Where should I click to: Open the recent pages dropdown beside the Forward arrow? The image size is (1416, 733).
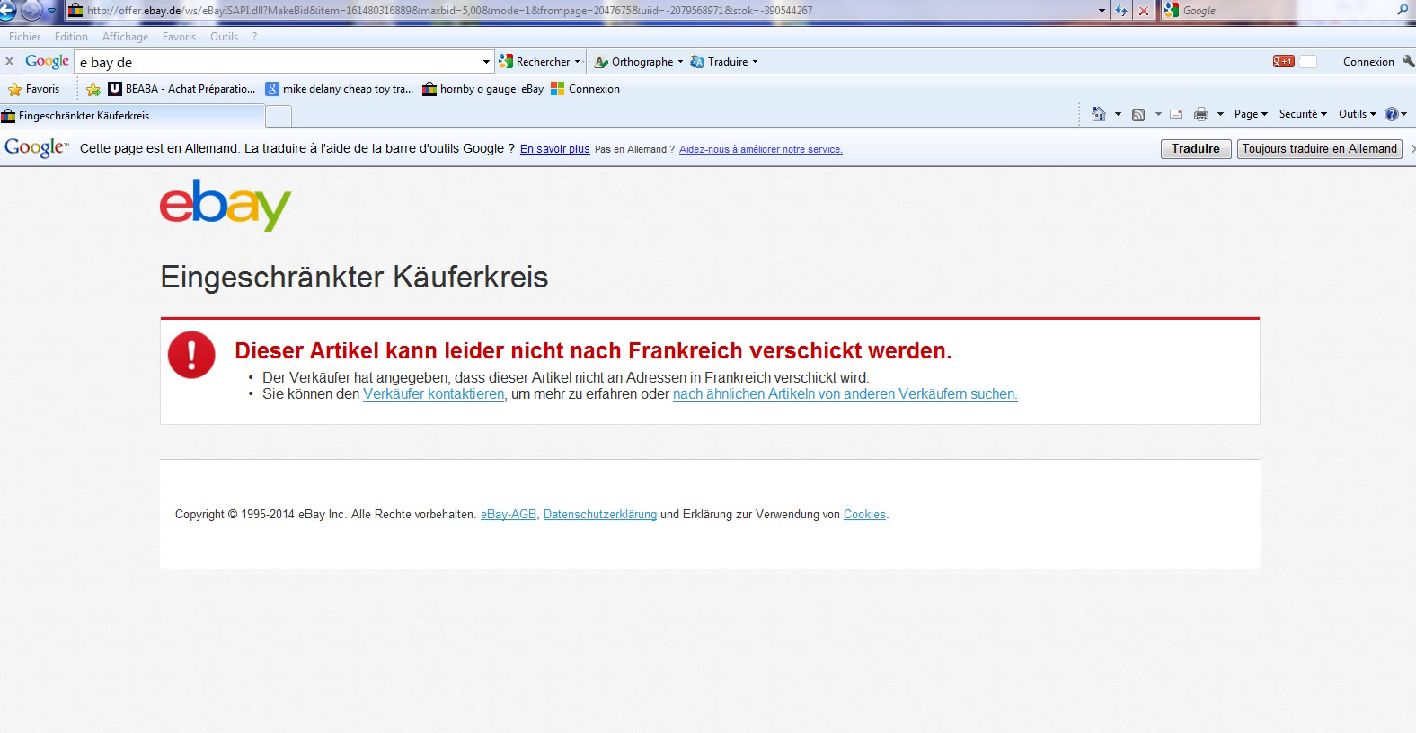[x=50, y=11]
